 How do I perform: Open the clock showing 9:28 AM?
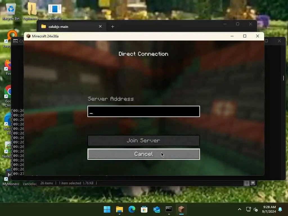pyautogui.click(x=269, y=209)
